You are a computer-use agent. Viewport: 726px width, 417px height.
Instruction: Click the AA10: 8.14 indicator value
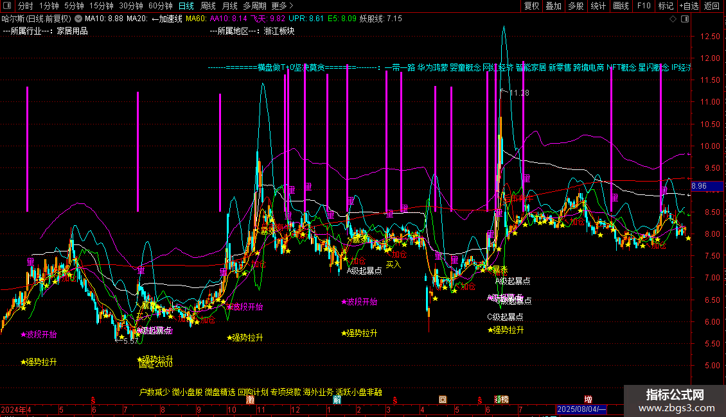pyautogui.click(x=228, y=19)
